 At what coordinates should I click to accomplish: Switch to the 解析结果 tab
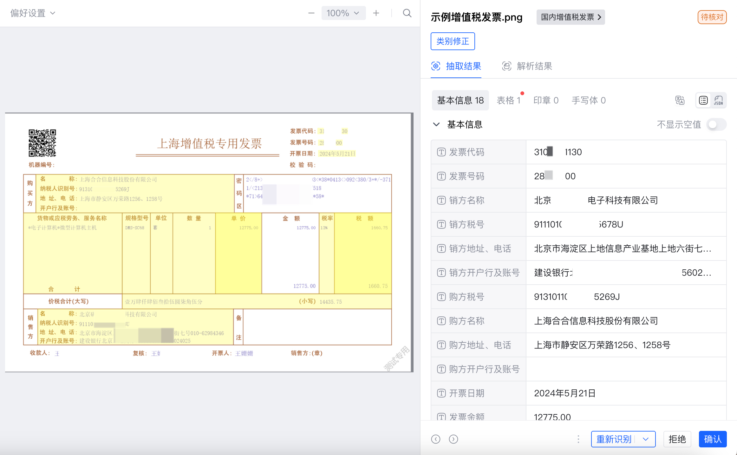527,66
